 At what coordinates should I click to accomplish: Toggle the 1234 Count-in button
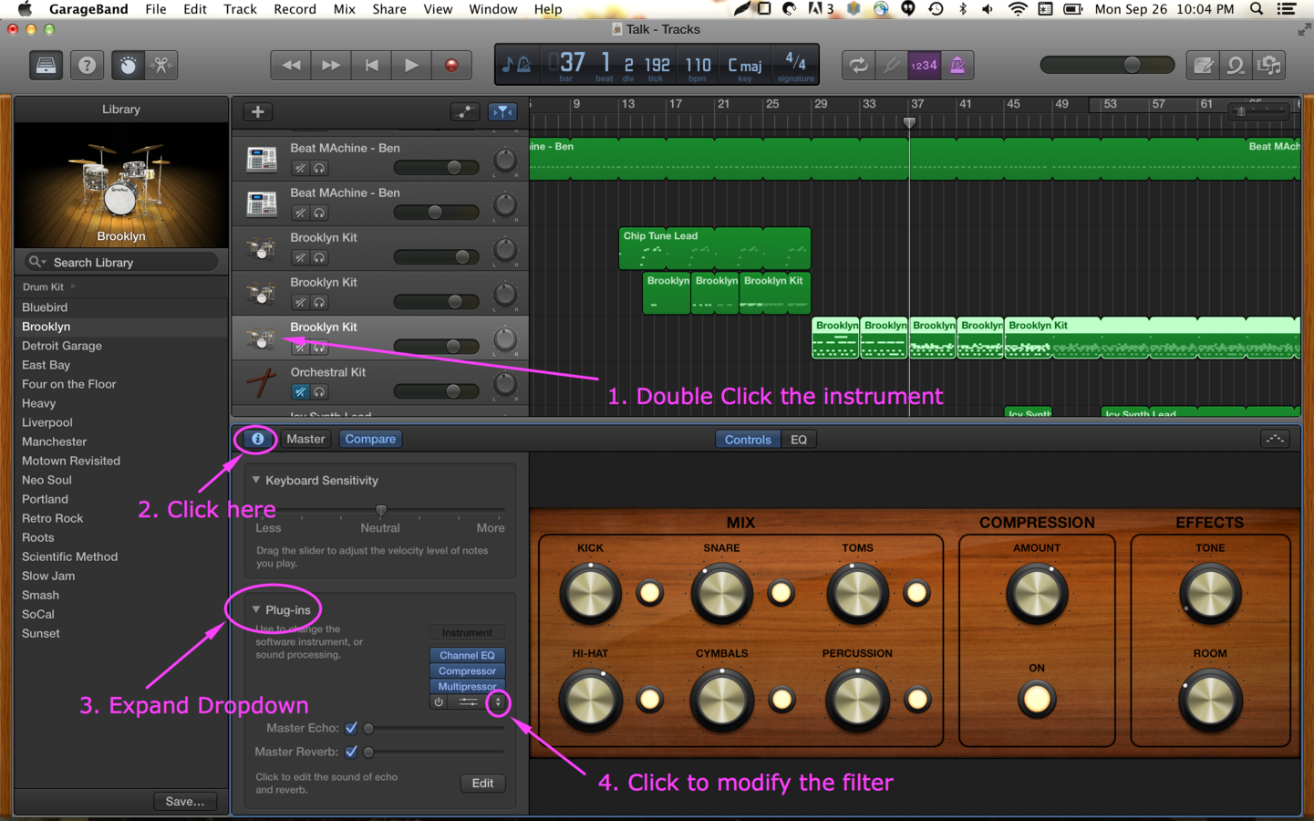(924, 66)
